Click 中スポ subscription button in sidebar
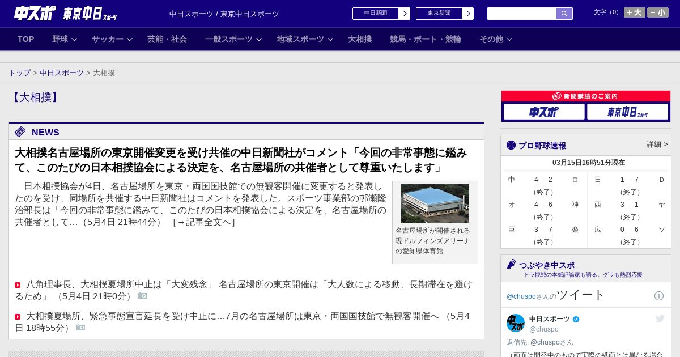This screenshot has width=680, height=357. pyautogui.click(x=544, y=112)
